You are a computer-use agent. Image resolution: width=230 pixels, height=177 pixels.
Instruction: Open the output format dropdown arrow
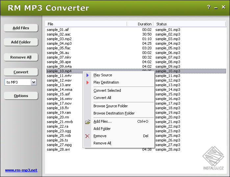(x=34, y=82)
